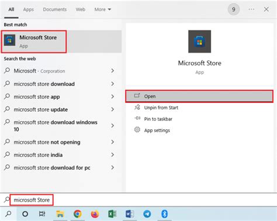Click the Microsoft Store title in preview pane
Viewport: 277px width, 221px height.
tap(199, 63)
